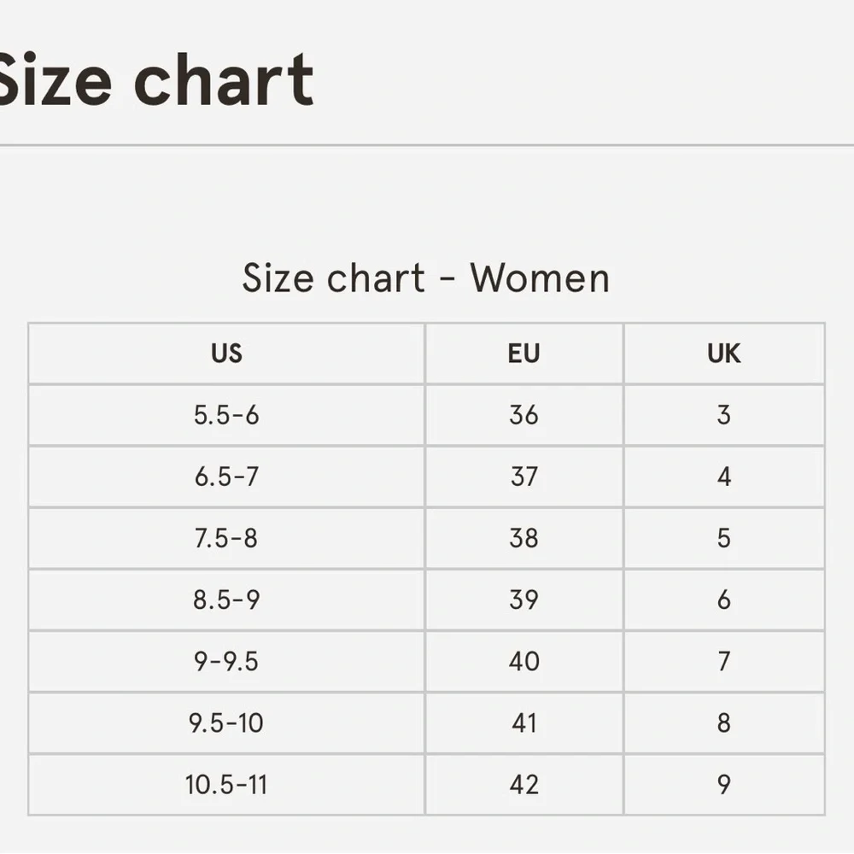The height and width of the screenshot is (854, 854).
Task: Select US size 8.5-9 cell
Action: [226, 600]
